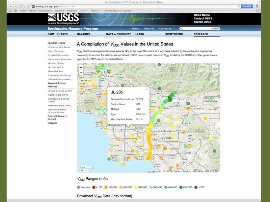Open the Leaflet attribution link
This screenshot has width=270, height=202.
158,171
